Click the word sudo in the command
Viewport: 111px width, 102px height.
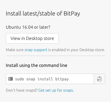click(x=20, y=79)
